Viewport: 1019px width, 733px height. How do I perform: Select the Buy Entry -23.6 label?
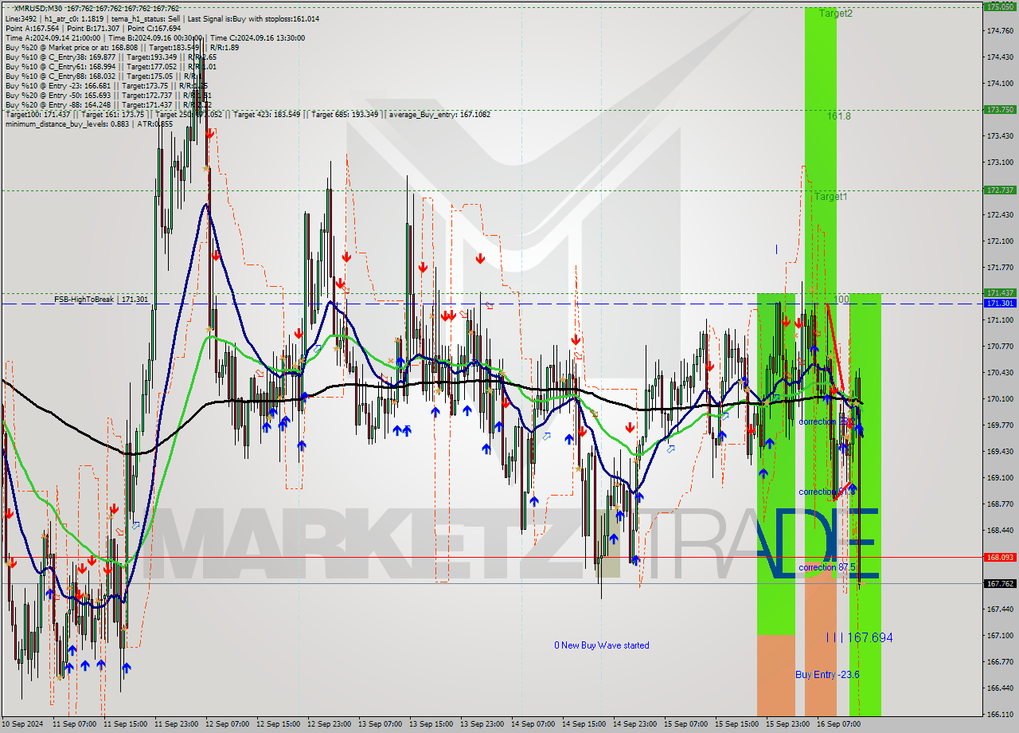827,675
